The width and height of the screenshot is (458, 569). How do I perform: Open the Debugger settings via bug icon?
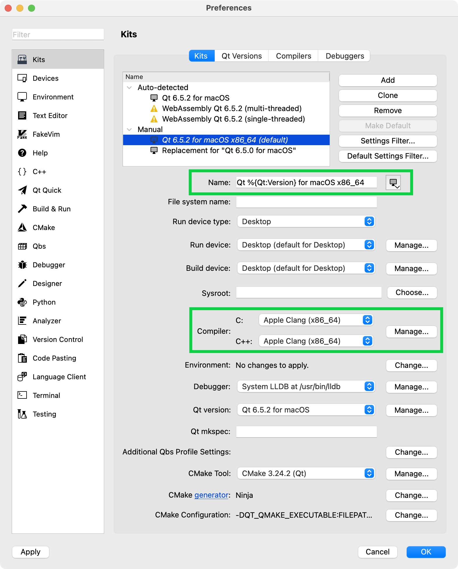(22, 265)
